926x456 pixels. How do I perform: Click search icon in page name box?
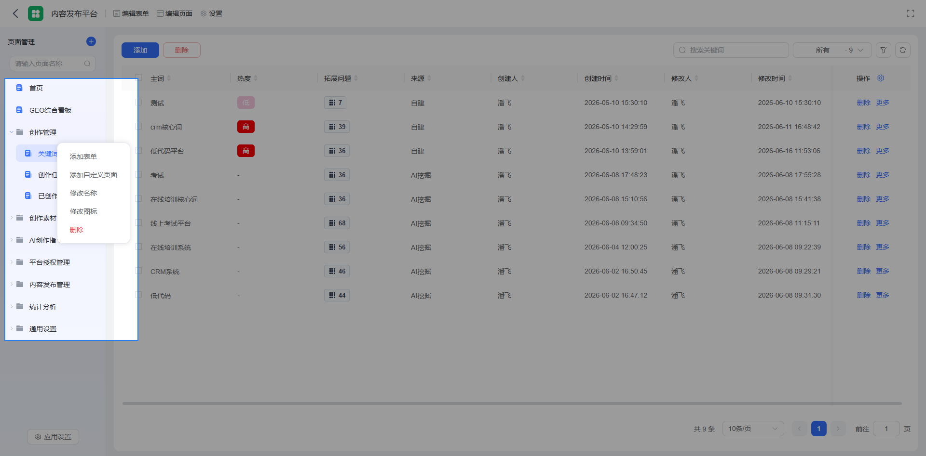[87, 64]
